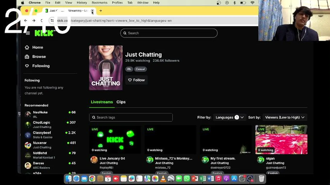
Task: Open Following in sidebar
Action: (x=41, y=66)
